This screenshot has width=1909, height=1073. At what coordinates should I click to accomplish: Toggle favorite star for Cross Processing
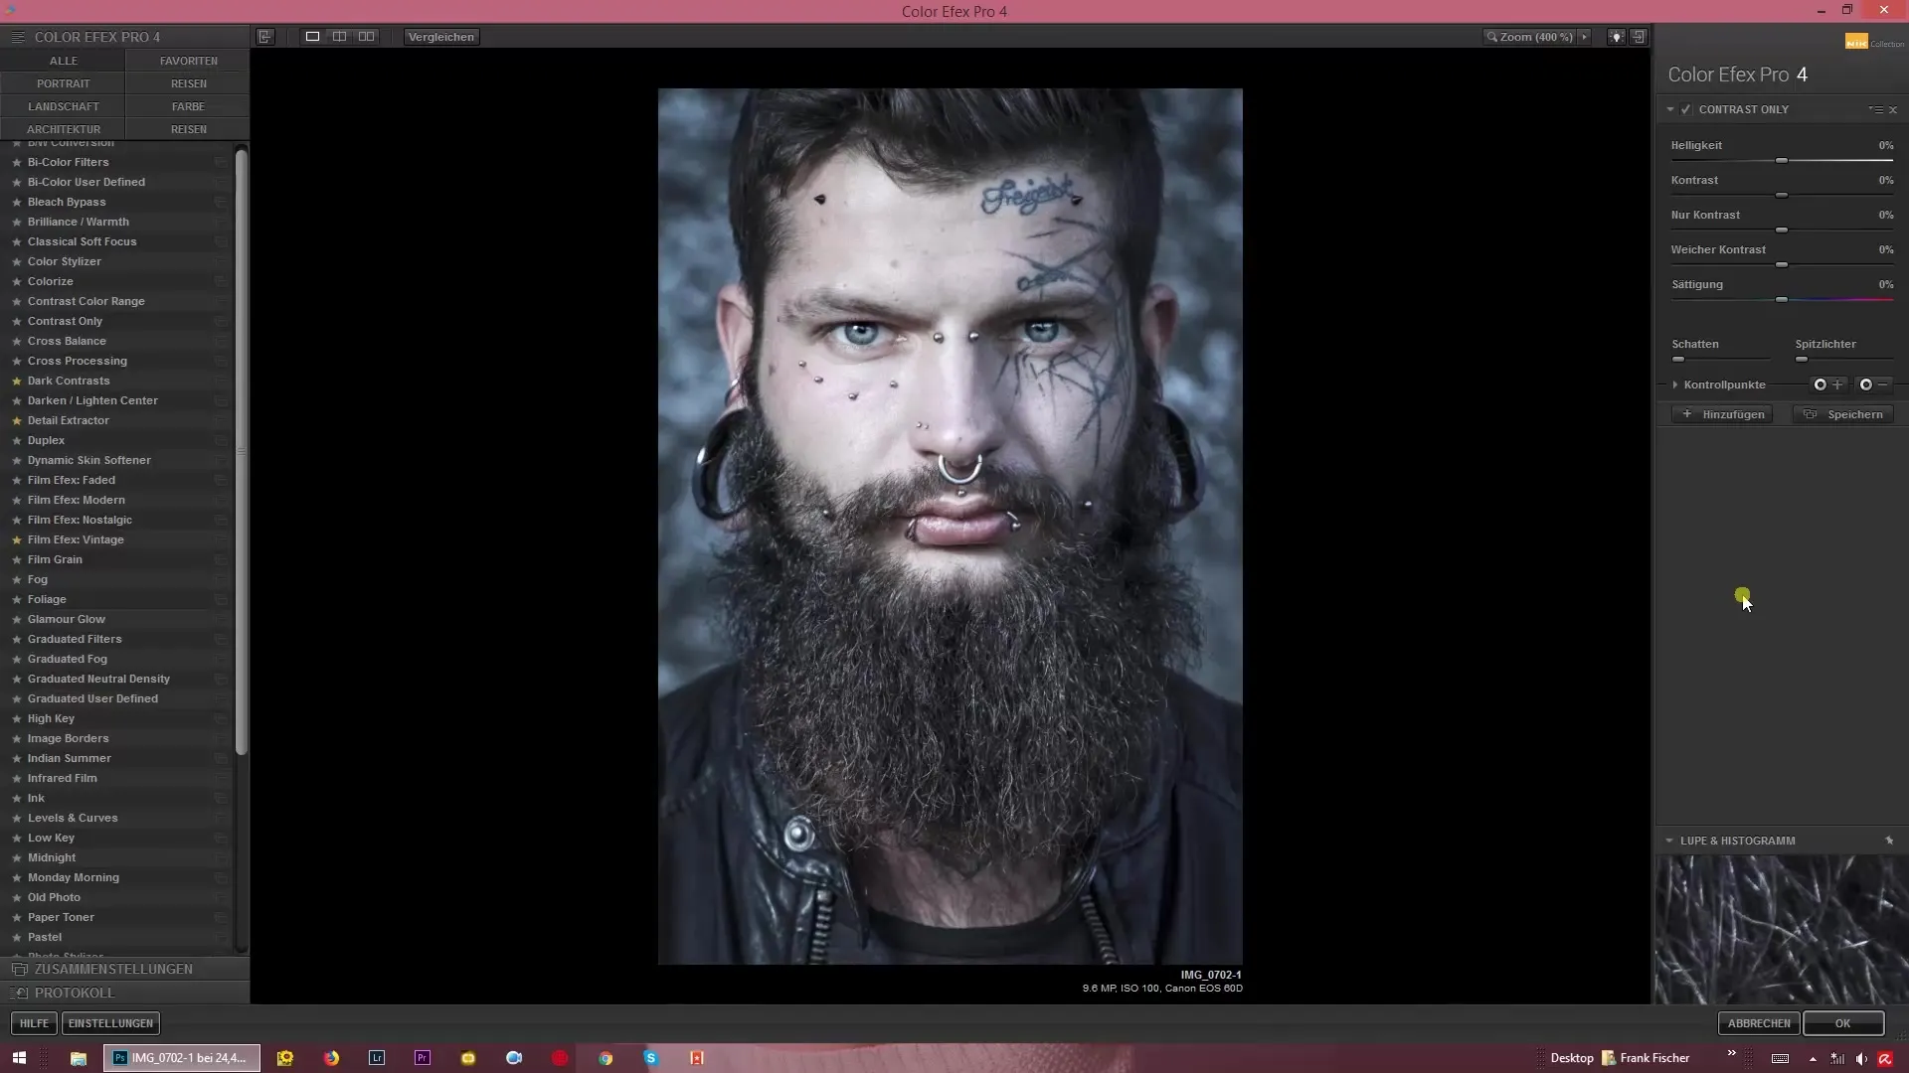17,362
